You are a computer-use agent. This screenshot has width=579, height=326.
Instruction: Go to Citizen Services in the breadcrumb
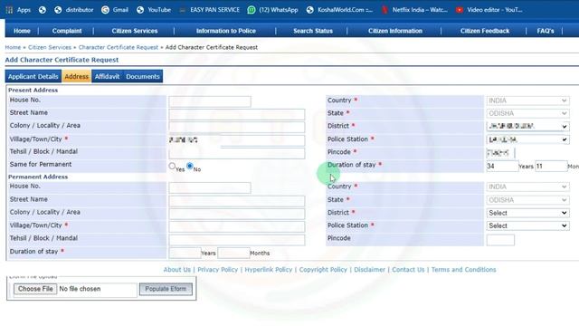pos(50,47)
